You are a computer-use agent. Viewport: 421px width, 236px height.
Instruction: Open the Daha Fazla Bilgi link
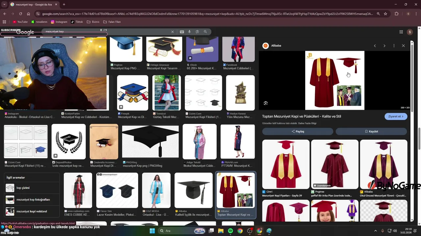tap(307, 123)
